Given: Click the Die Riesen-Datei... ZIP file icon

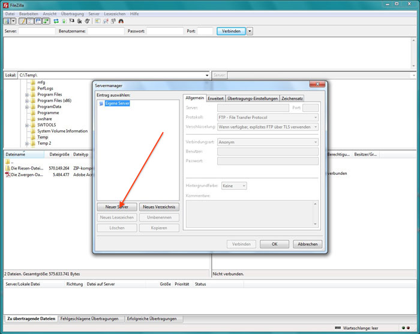Looking at the screenshot, I should pyautogui.click(x=7, y=168).
